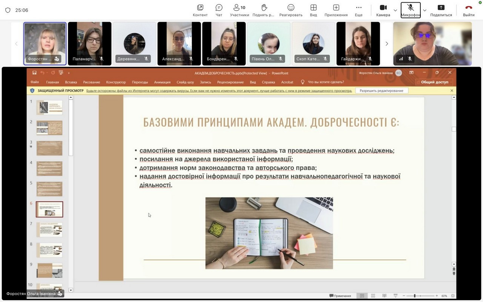Viewport: 483px width, 302px height.
Task: Switch to the Главная ribbon tab
Action: point(52,82)
